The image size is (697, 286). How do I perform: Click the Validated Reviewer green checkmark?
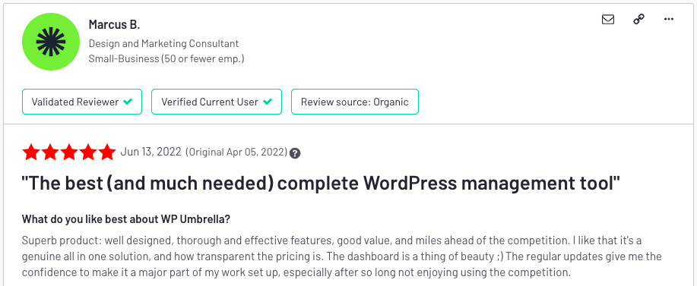(128, 102)
